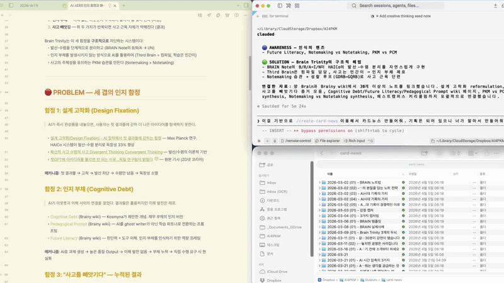Sort by name column header in Finder

pos(330,174)
